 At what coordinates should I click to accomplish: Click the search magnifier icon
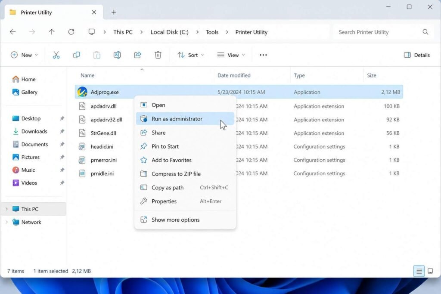425,32
